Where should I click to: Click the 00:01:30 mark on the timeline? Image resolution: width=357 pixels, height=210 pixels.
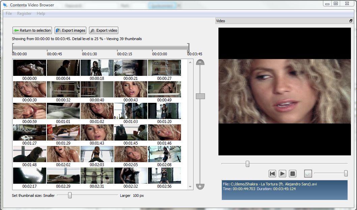point(89,54)
